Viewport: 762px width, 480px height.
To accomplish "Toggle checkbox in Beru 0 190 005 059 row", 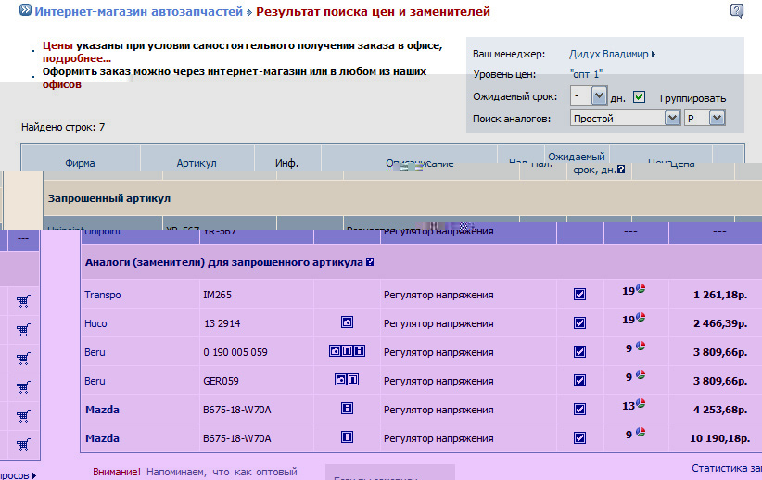I will (x=579, y=351).
